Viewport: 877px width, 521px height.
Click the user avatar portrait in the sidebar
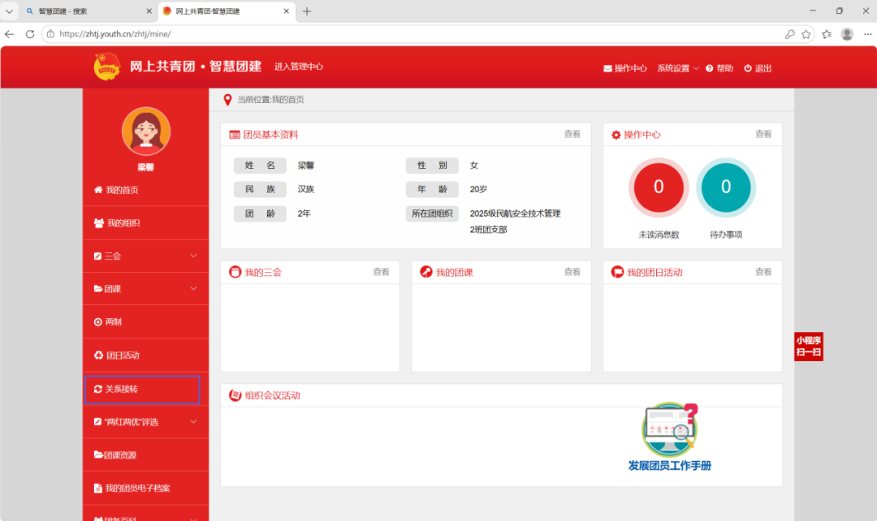point(146,131)
